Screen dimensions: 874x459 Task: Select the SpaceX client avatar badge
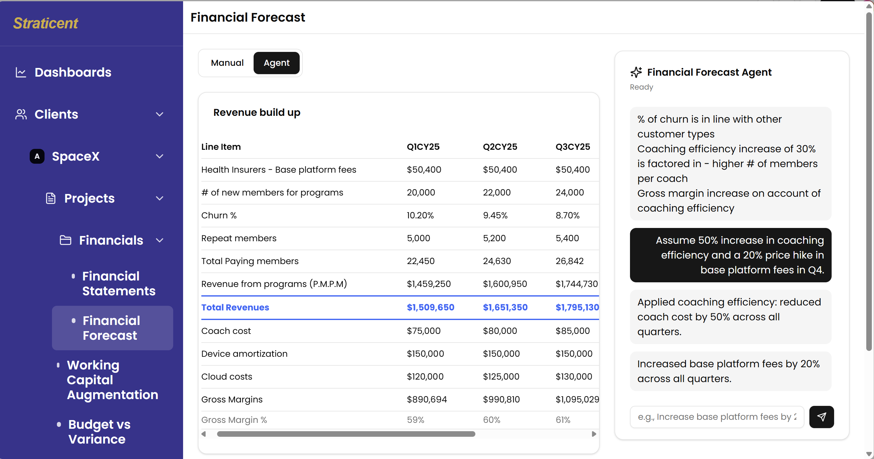pos(36,156)
